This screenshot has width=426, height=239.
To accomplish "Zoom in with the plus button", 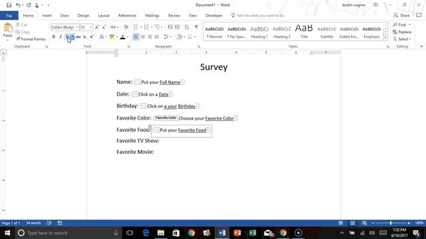I will (409, 223).
